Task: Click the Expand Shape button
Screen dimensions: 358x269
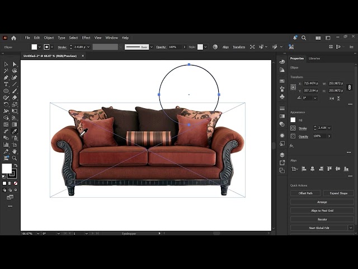Action: [338, 193]
